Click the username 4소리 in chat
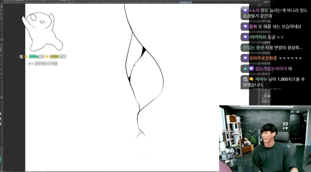Screen dimensions: 311x172 pos(254,10)
